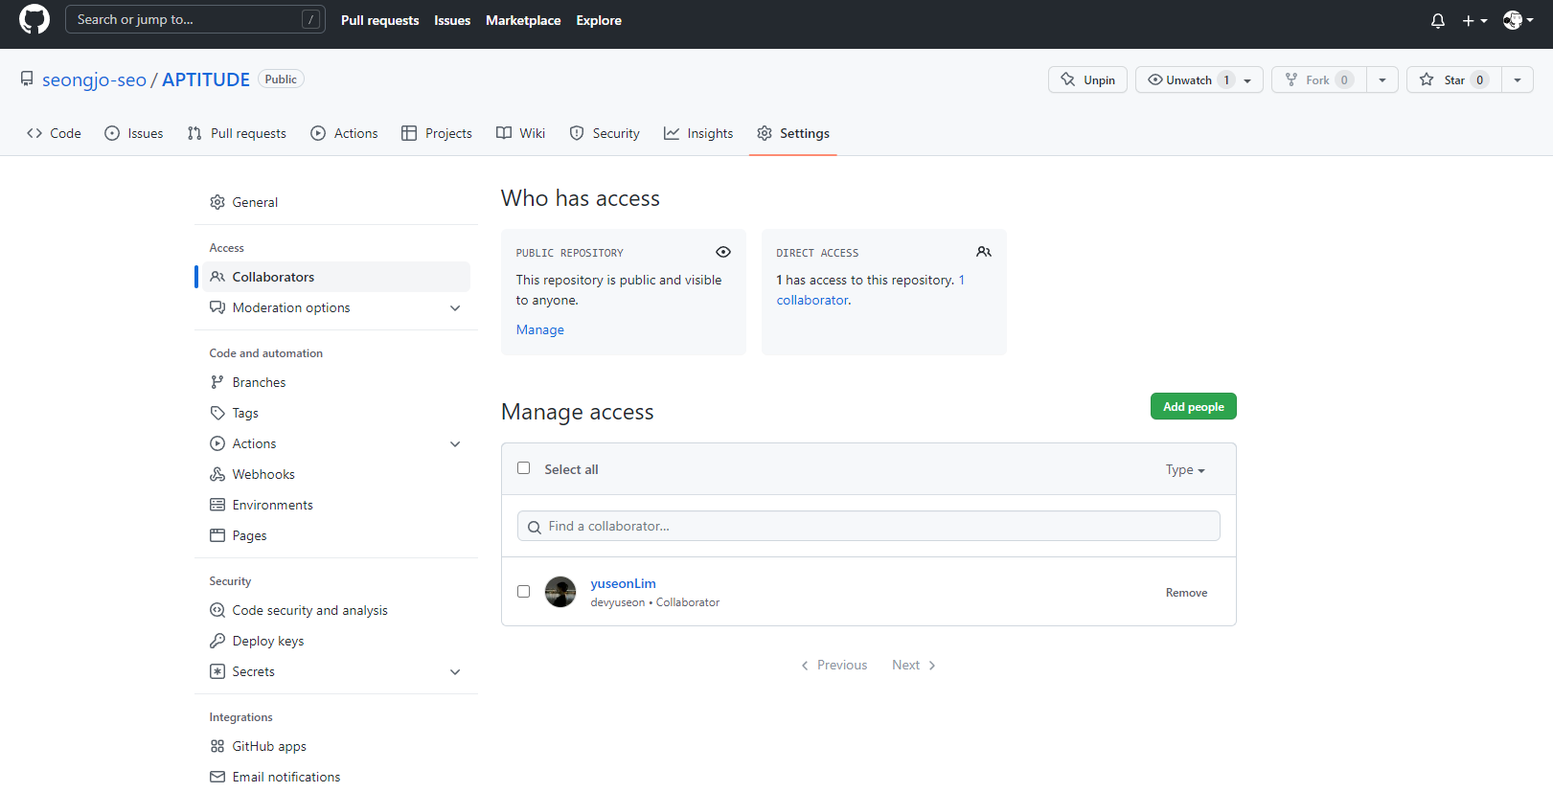Open Webhooks settings
Screen dimensions: 1553x792
coord(336,474)
